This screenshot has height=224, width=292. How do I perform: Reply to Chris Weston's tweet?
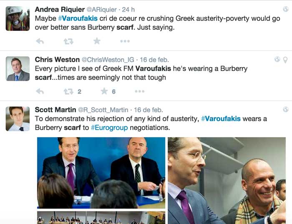(40, 91)
